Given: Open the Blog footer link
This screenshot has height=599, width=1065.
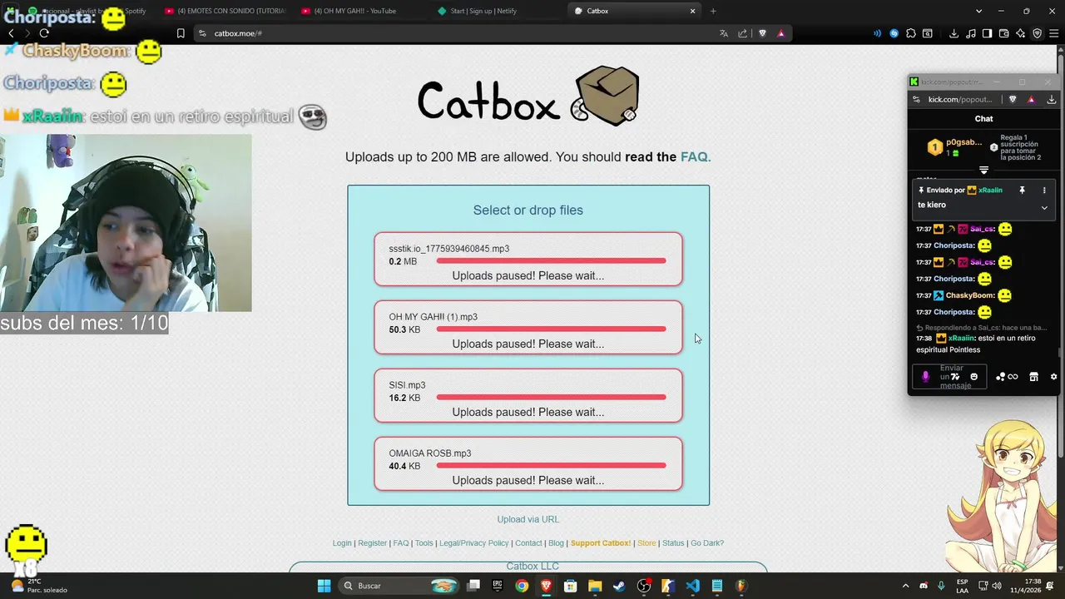Looking at the screenshot, I should 556,543.
